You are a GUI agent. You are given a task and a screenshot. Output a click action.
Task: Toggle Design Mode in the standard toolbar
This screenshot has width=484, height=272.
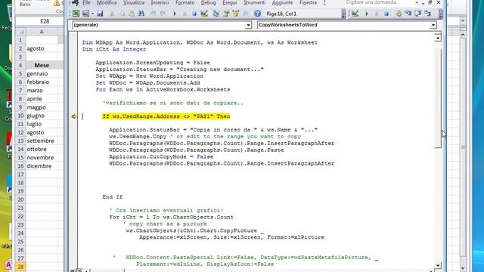[x=204, y=14]
